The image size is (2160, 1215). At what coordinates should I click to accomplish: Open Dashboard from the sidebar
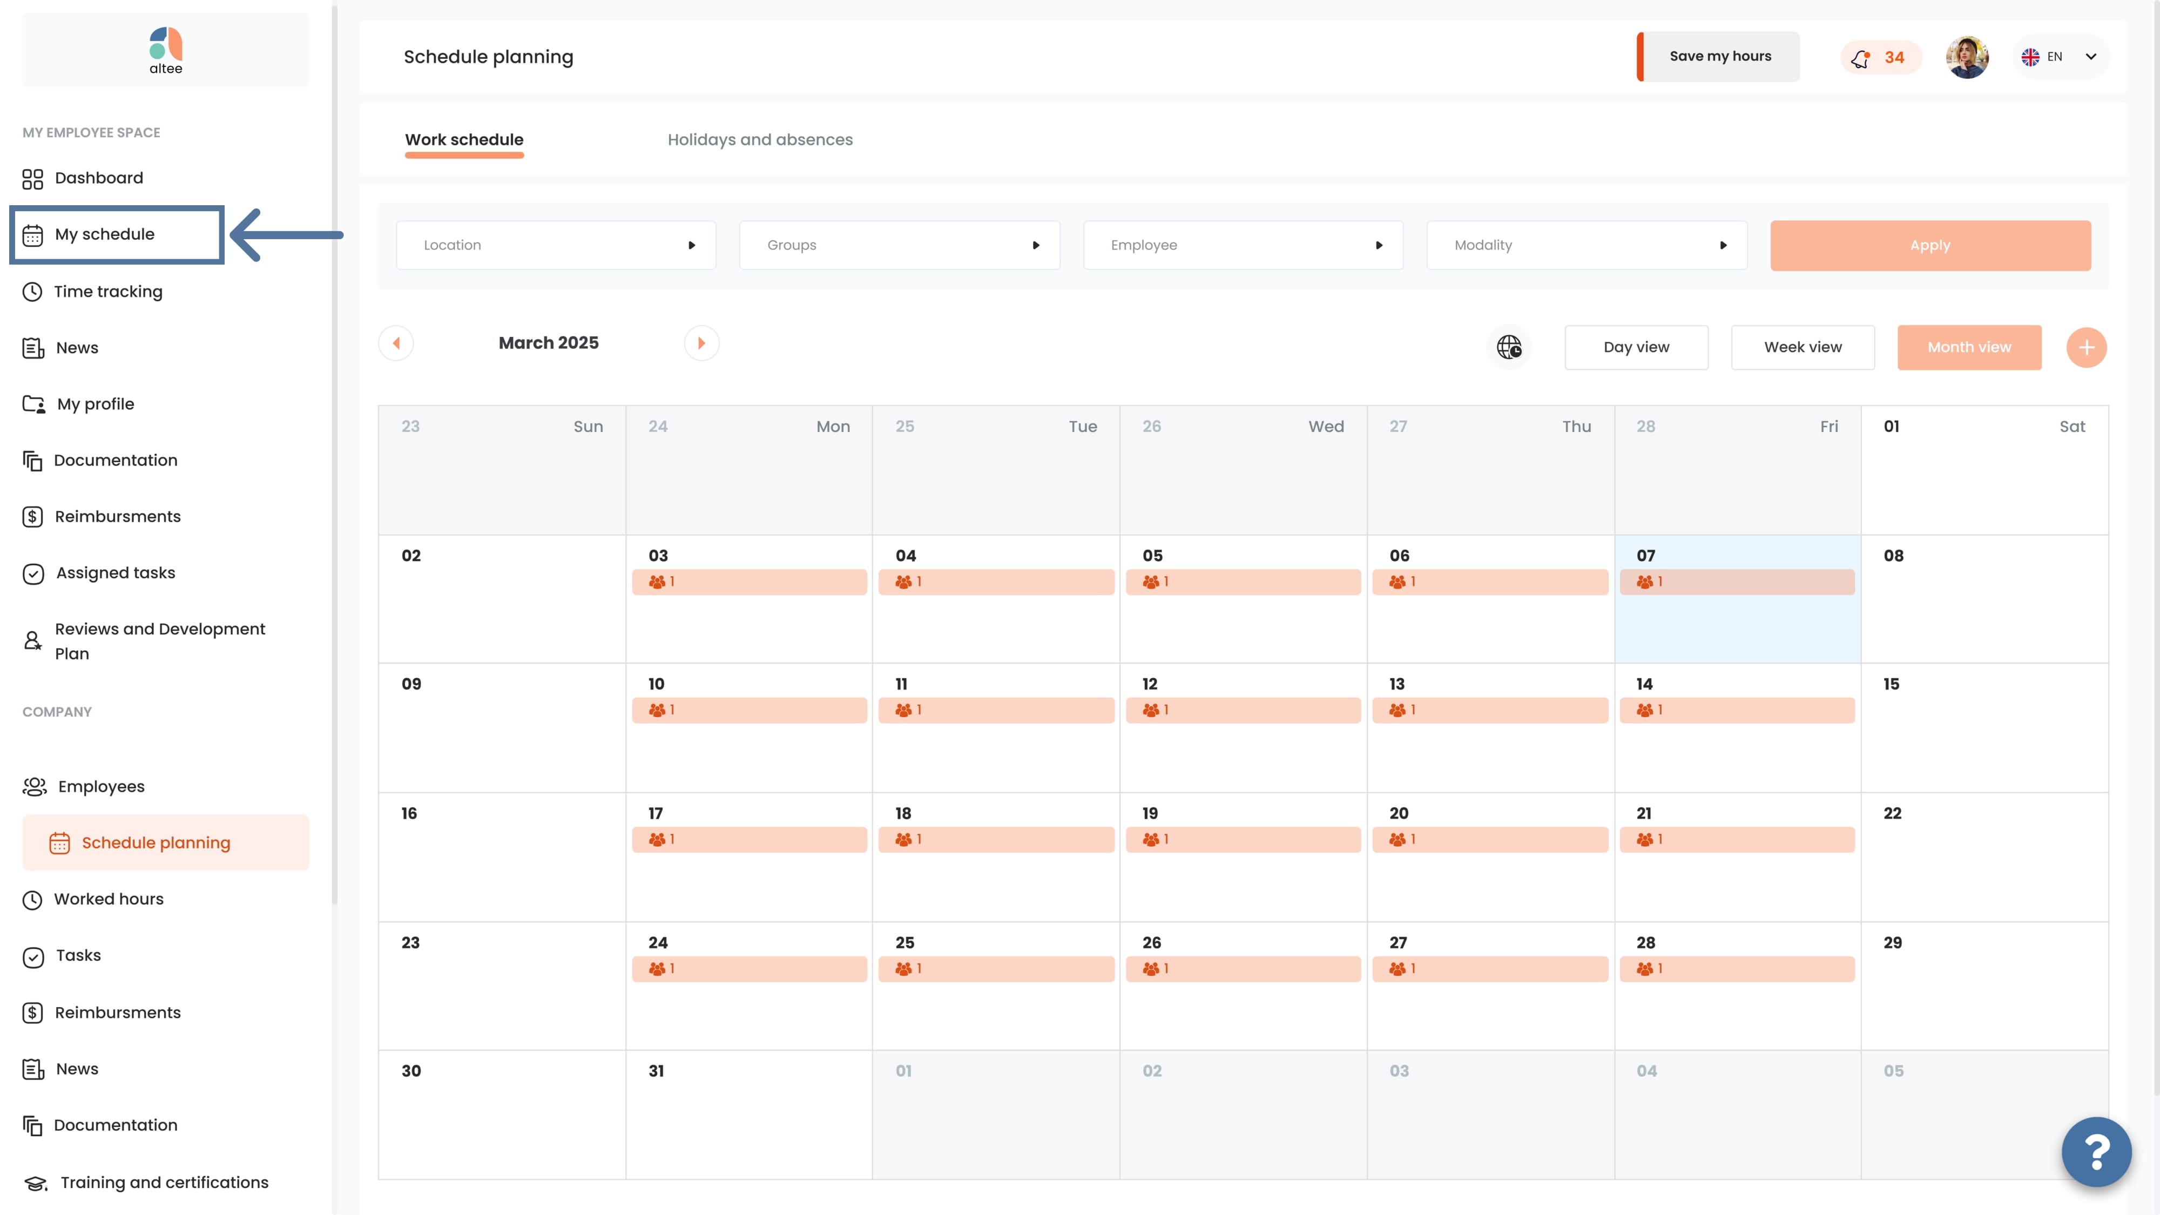tap(83, 178)
